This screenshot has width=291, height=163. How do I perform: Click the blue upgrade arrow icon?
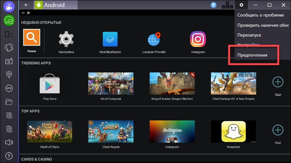pos(213,5)
